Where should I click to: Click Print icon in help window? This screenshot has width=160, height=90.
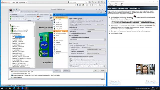coord(121,4)
